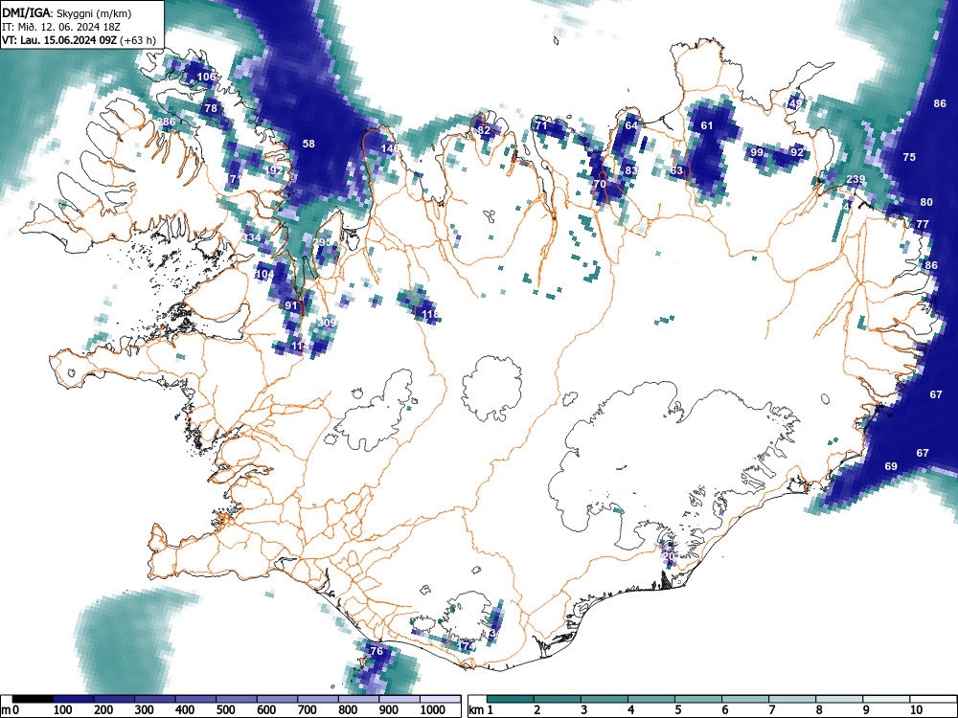Click the east offshore value '75'
This screenshot has width=958, height=718.
[x=909, y=157]
